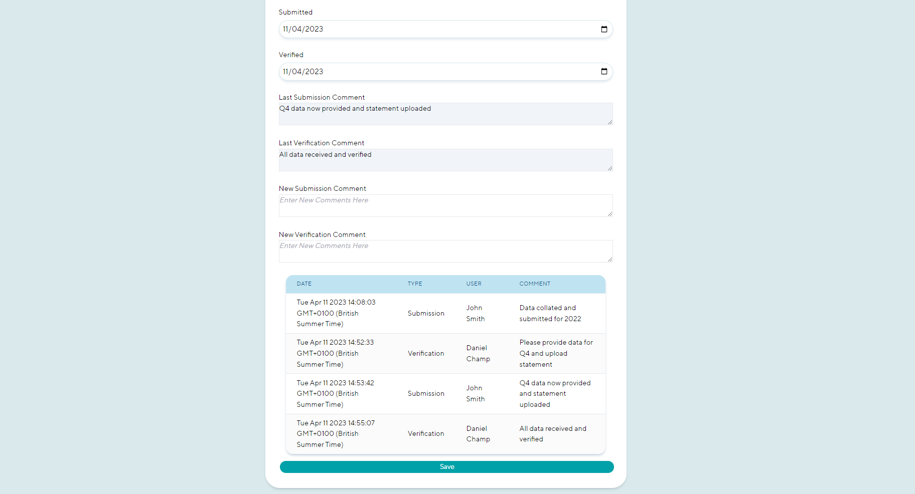The image size is (915, 494).
Task: Select the COMMENT column header
Action: (535, 284)
